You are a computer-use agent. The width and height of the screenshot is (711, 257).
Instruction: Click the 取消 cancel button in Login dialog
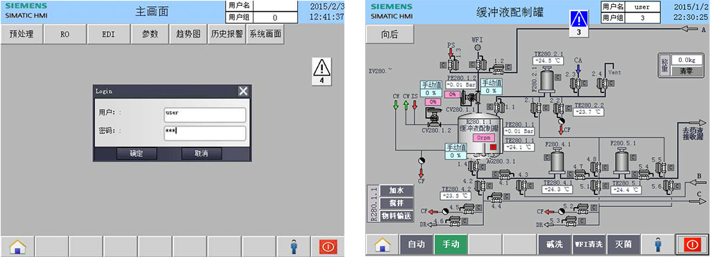point(202,154)
